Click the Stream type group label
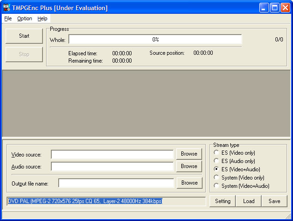Viewport: 293px width, 221px height. [x=226, y=145]
